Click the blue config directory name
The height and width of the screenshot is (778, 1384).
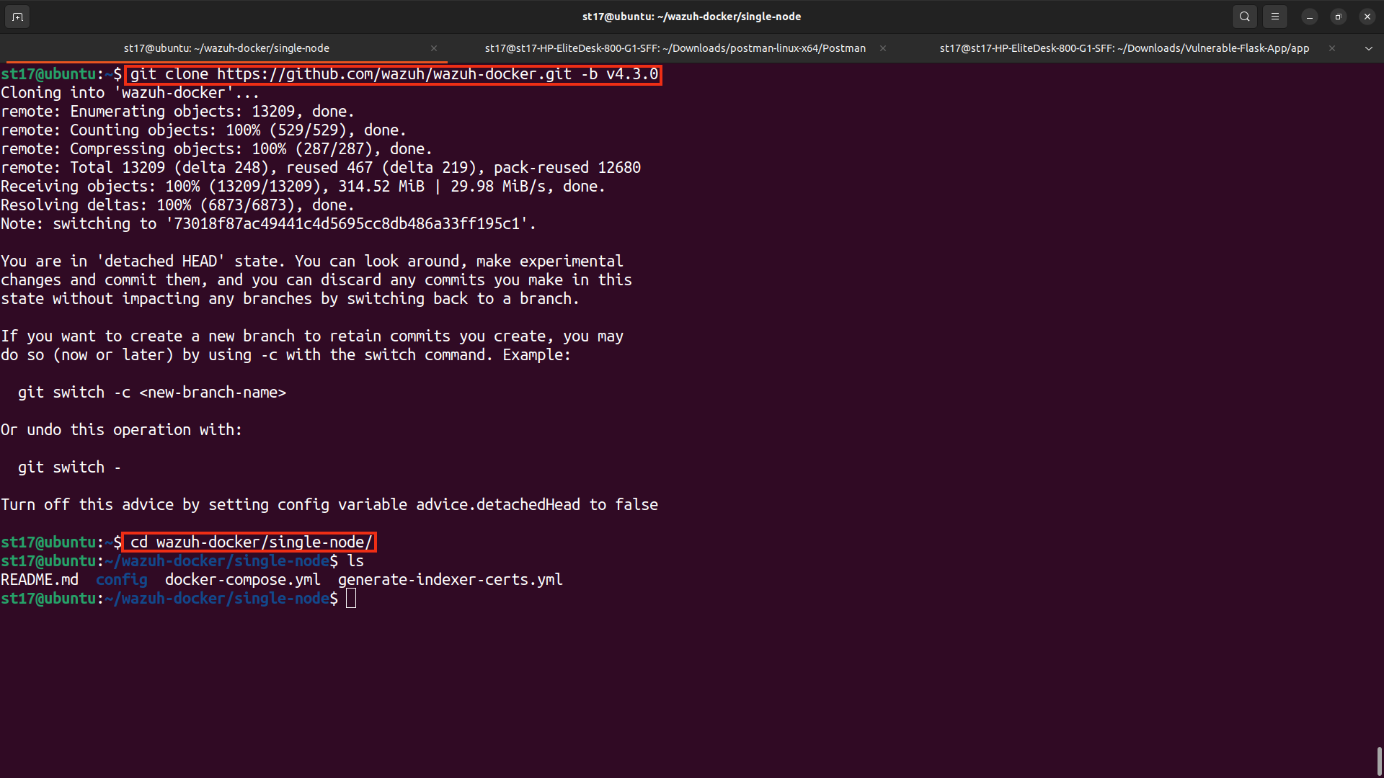[x=121, y=579]
